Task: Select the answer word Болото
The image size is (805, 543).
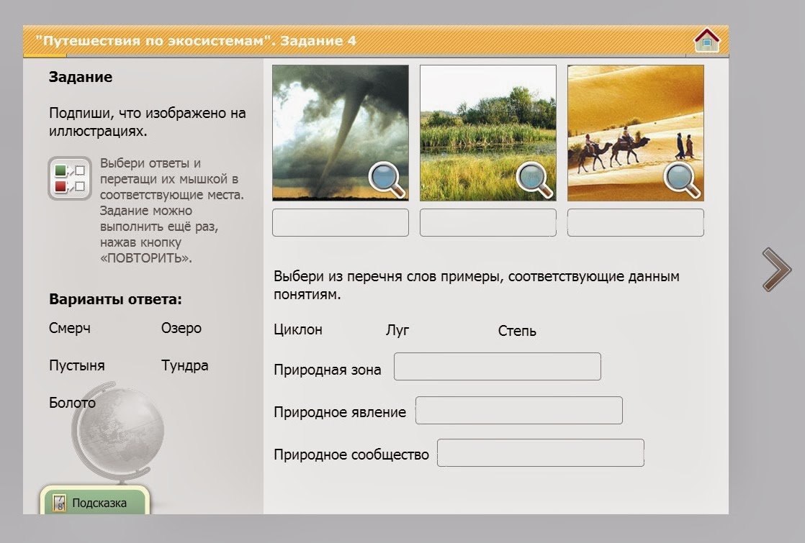Action: click(71, 403)
